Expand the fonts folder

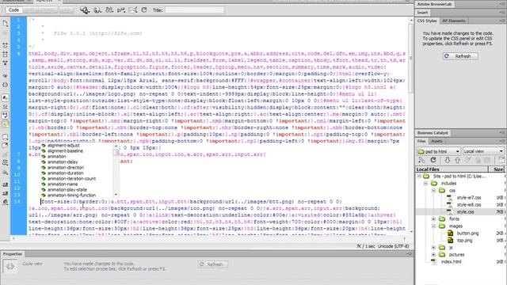click(x=433, y=219)
